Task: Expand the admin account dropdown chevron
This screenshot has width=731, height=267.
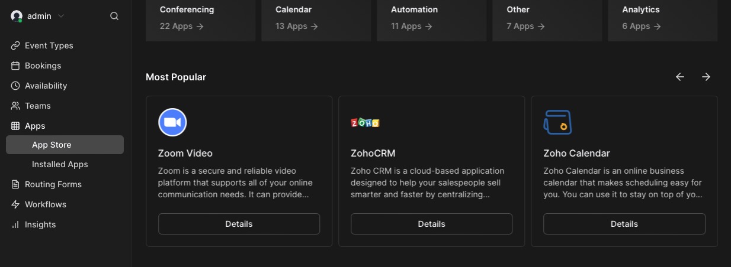Action: [x=61, y=16]
